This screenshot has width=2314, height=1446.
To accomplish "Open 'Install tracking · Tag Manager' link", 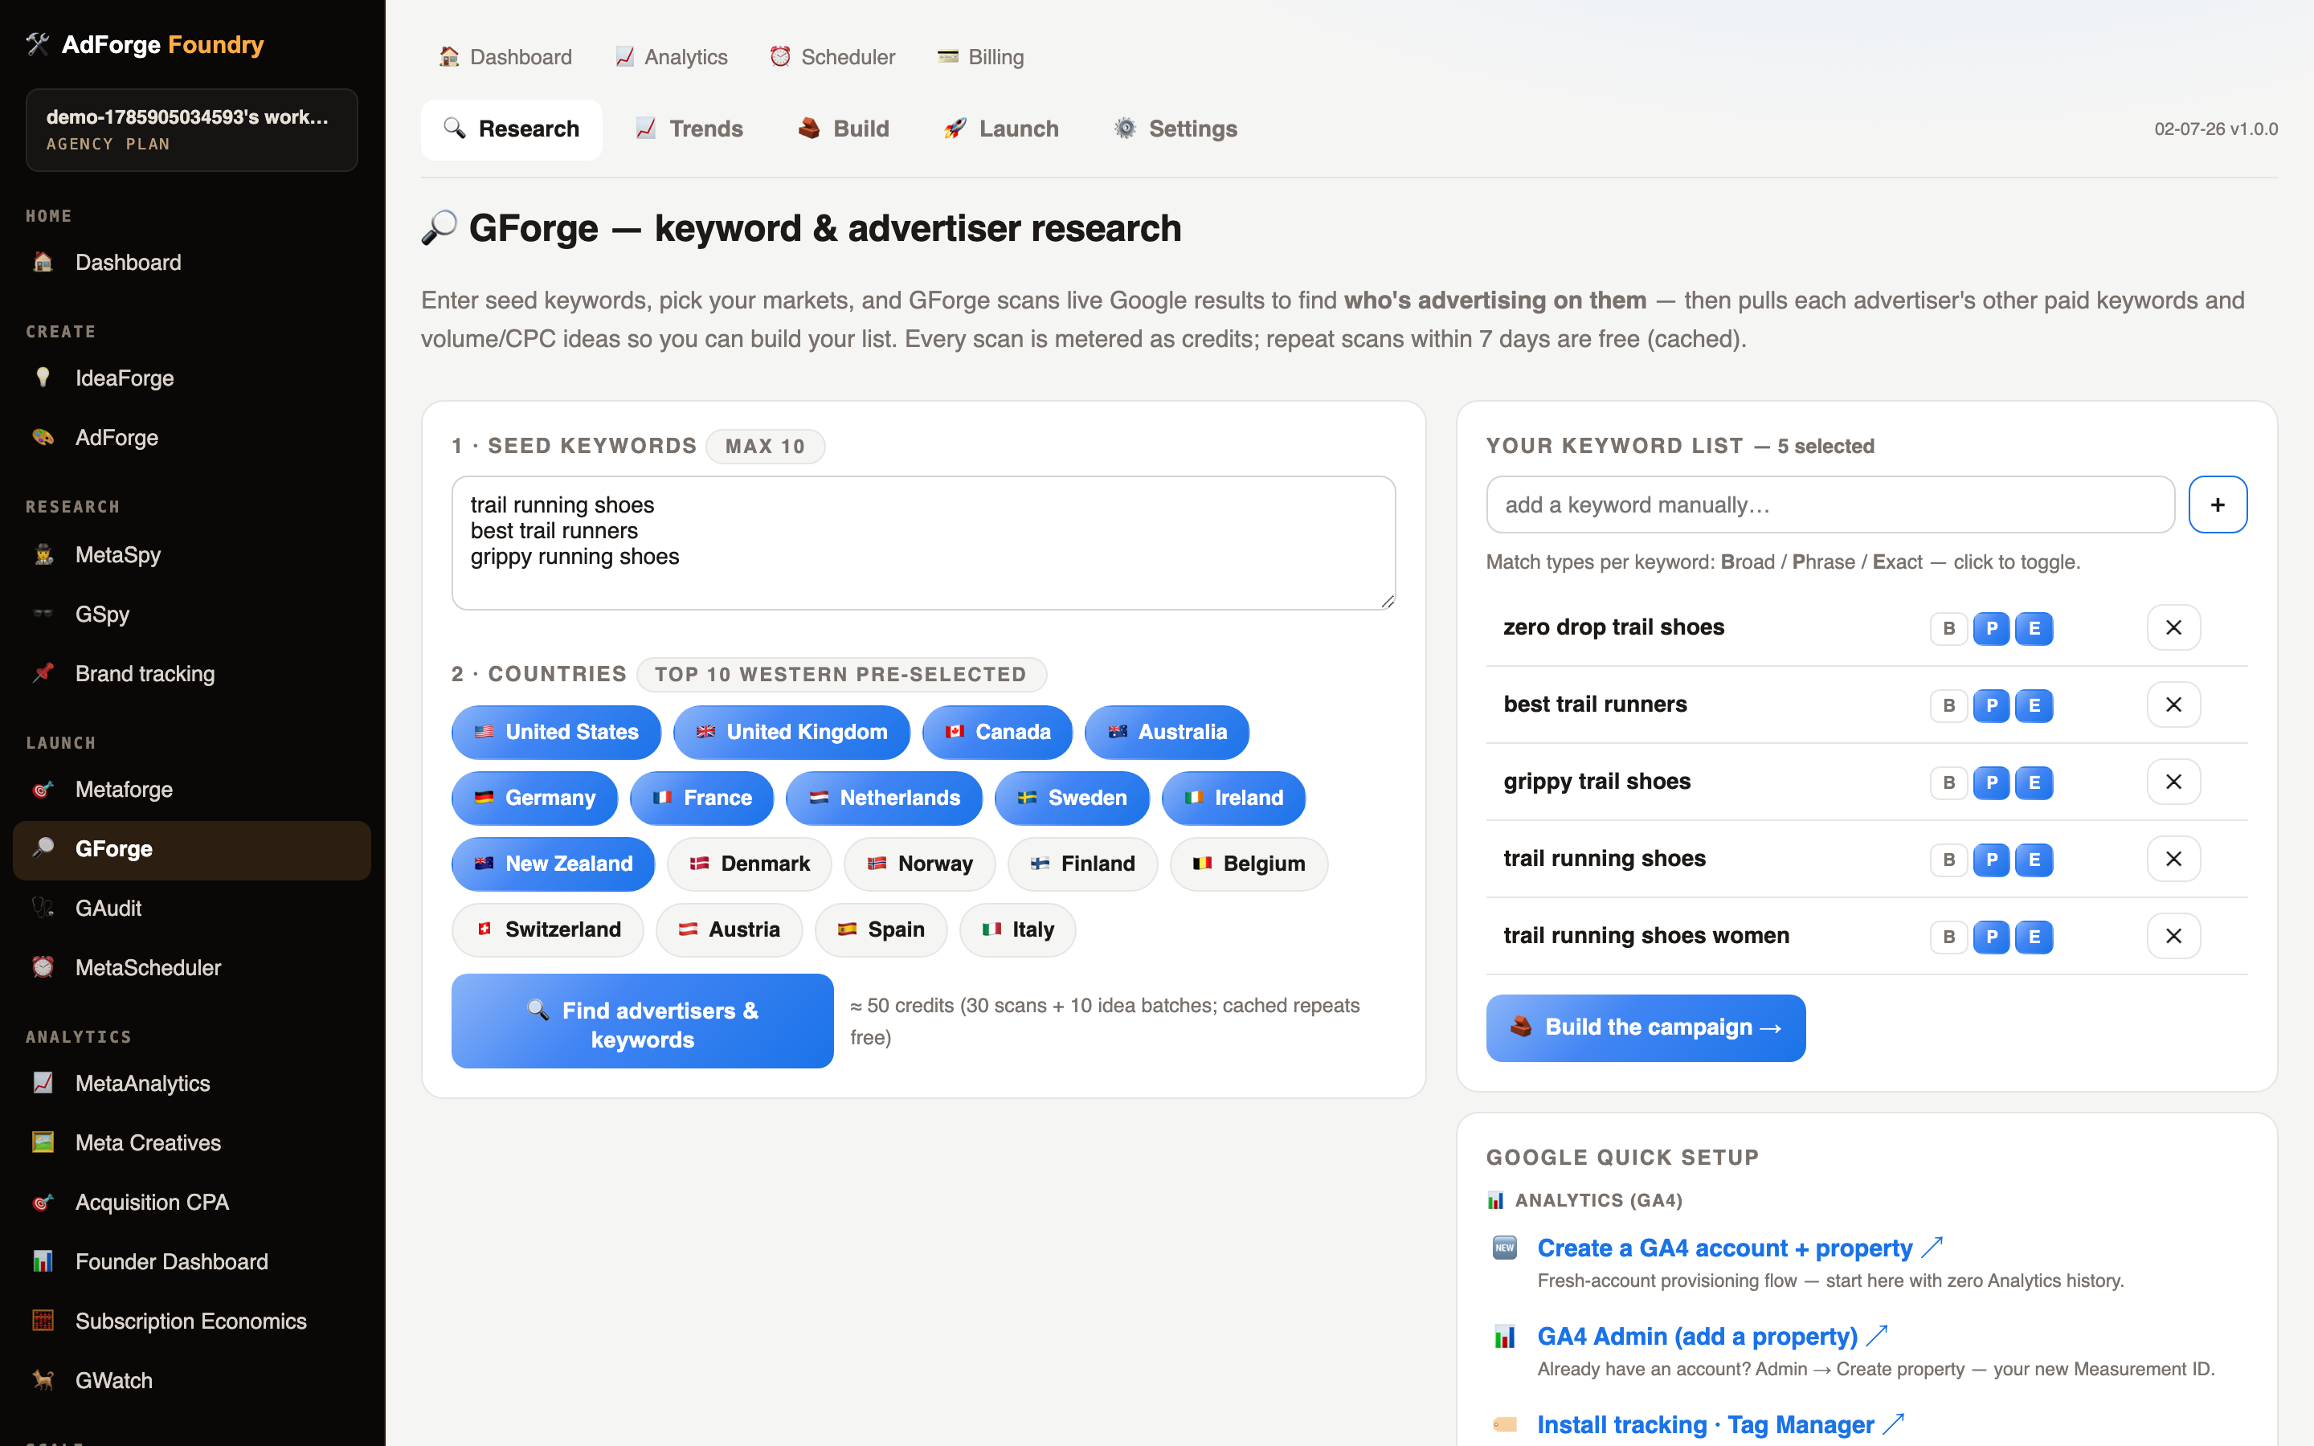I will pyautogui.click(x=1720, y=1424).
